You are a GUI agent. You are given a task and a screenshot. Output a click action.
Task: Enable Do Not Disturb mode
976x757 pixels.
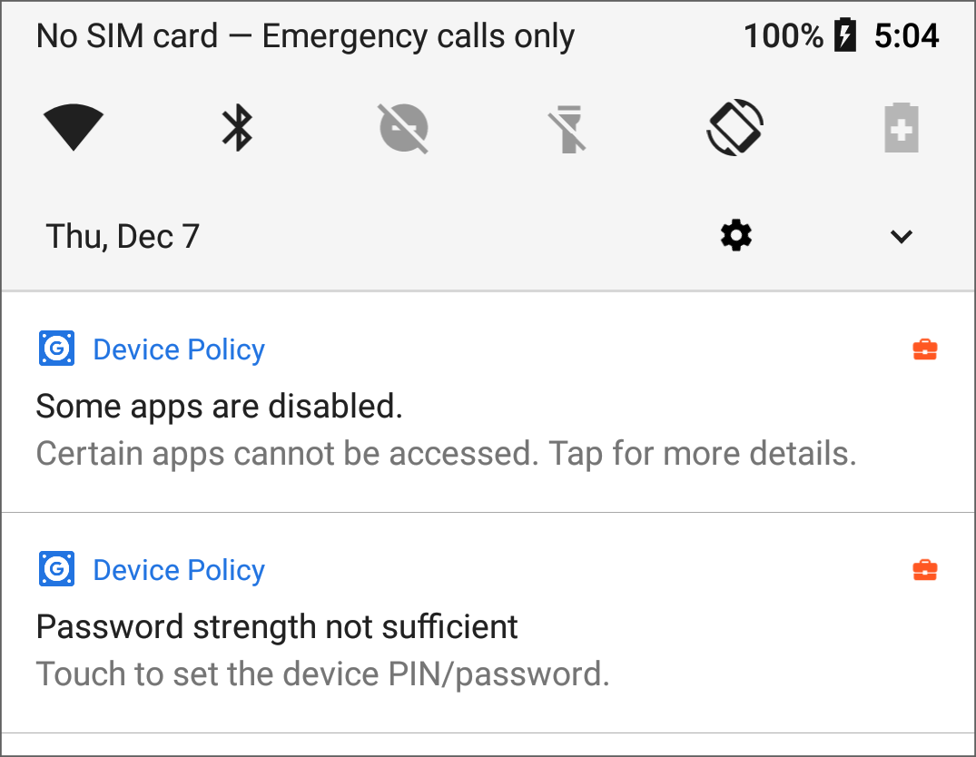click(403, 127)
